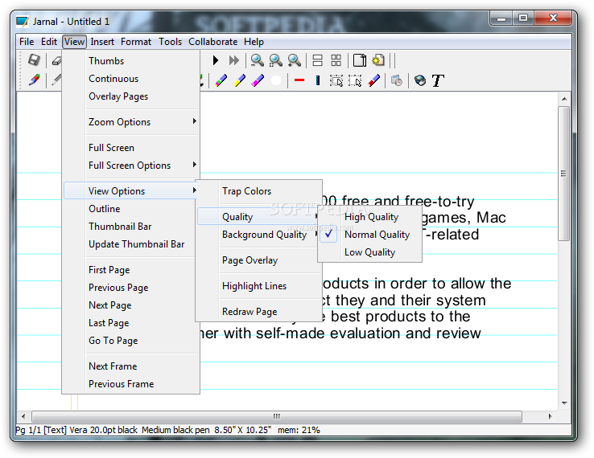Open the Edit menu
This screenshot has height=458, width=594.
point(49,42)
